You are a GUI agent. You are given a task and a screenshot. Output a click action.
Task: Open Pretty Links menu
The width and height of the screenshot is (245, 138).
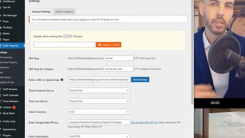[x=9, y=122]
